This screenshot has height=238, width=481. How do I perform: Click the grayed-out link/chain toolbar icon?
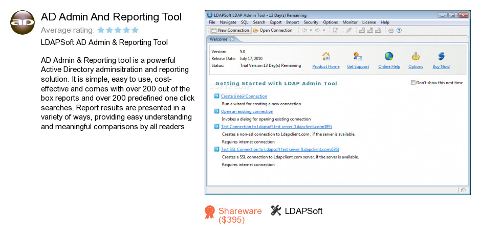(x=349, y=30)
